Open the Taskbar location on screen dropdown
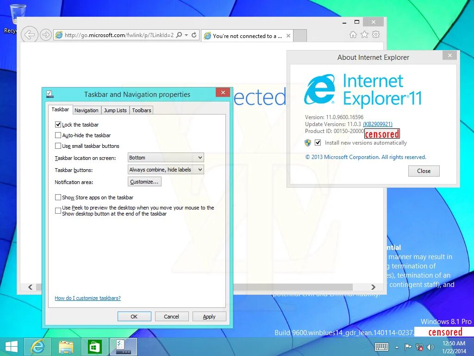The height and width of the screenshot is (356, 474). tap(165, 157)
